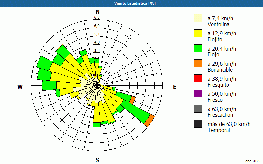The height and width of the screenshot is (164, 263).
Task: Click the 'Viento Estadística [%]' title
Action: coord(135,3)
